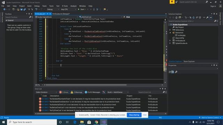
Task: Toggle the 0 Warnings filter
Action: [x=77, y=92]
